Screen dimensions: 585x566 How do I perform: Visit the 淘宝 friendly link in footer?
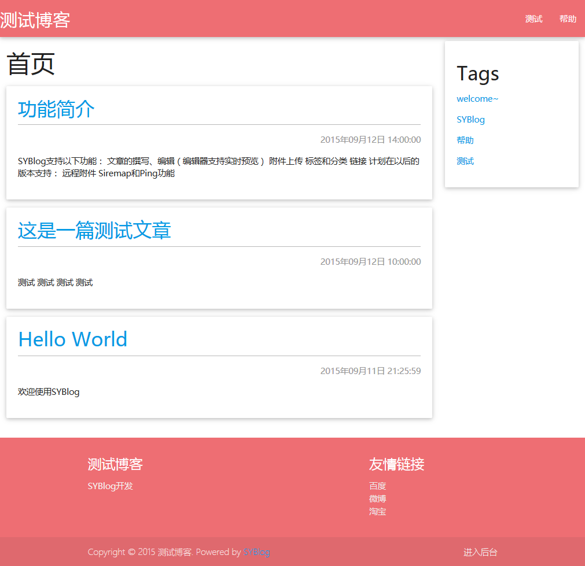[377, 512]
